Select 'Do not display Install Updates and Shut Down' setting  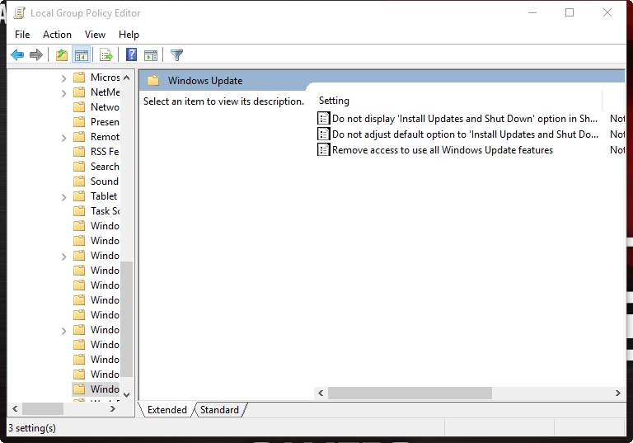point(465,119)
